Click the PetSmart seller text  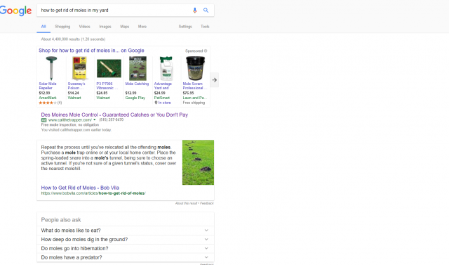click(x=162, y=98)
